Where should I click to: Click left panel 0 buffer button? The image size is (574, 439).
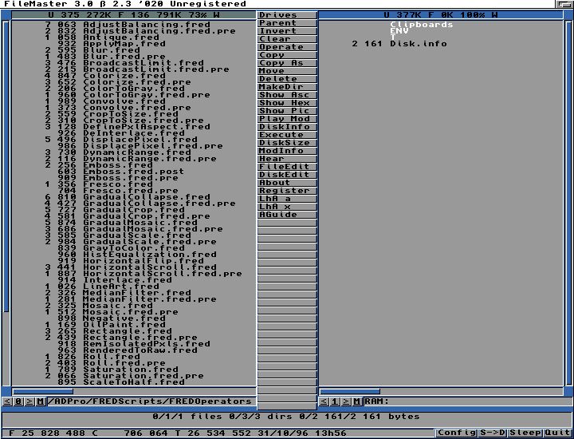[x=18, y=401]
